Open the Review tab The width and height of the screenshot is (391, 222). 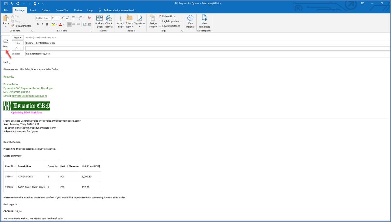coord(78,10)
